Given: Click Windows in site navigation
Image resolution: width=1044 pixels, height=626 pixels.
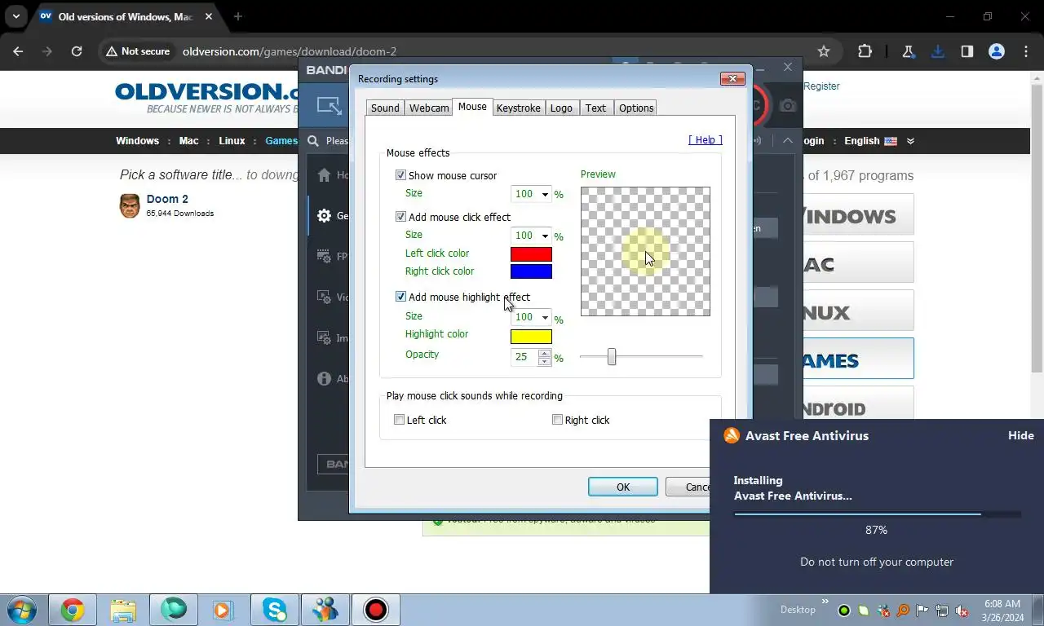Looking at the screenshot, I should click(137, 140).
